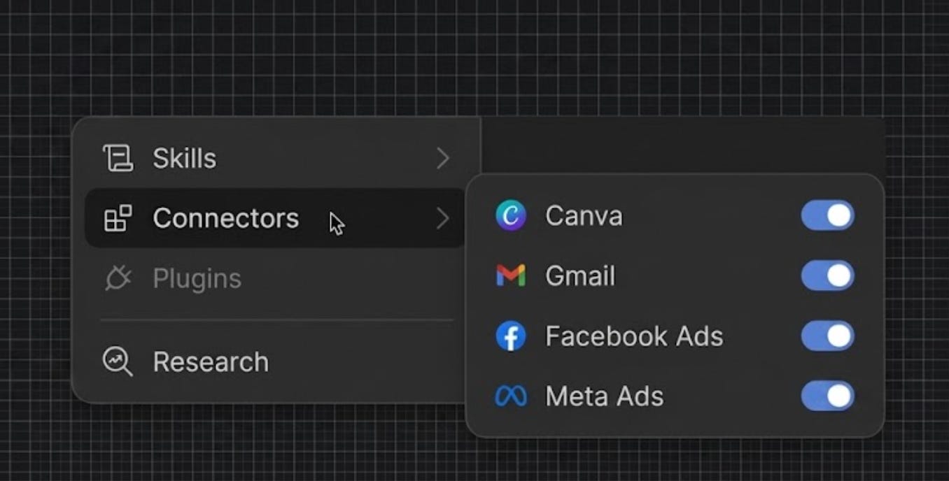Expand the Connectors submenu arrow

pyautogui.click(x=442, y=218)
